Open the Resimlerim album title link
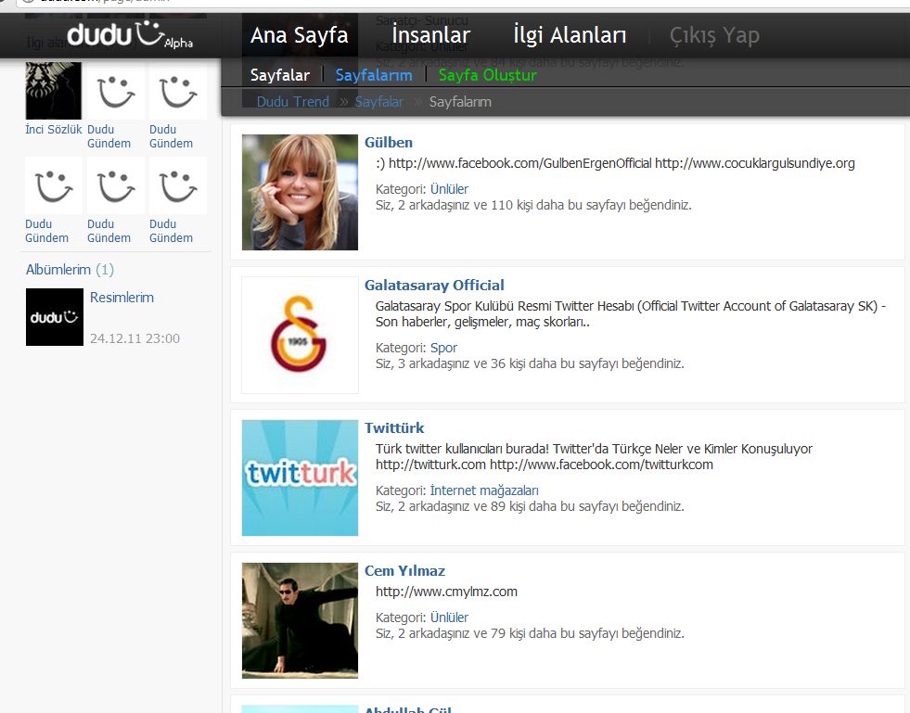The image size is (910, 713). (122, 298)
